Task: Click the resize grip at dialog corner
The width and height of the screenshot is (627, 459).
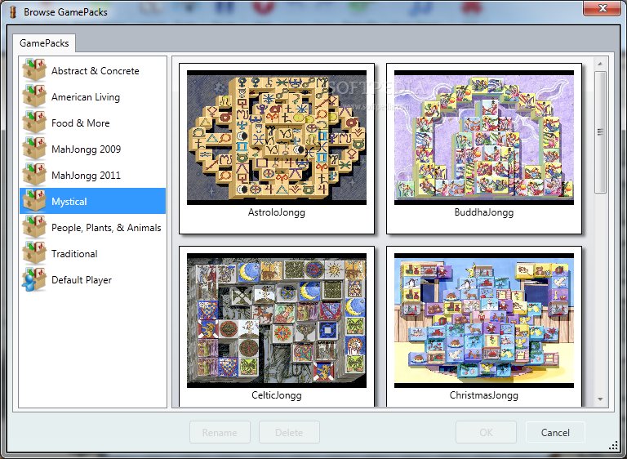Action: pos(613,446)
